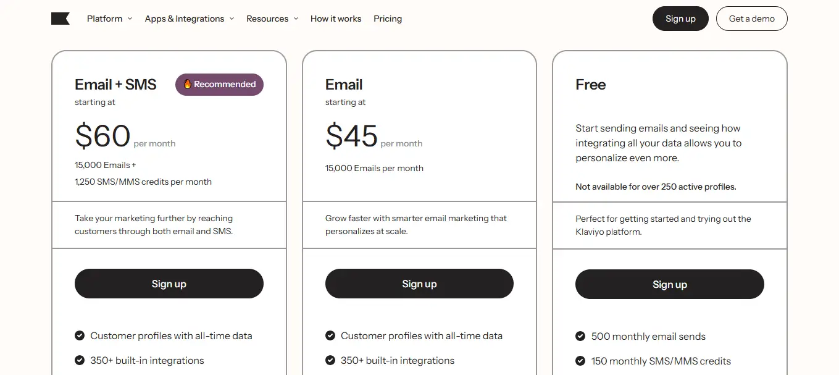Click checkmark icon beside Email+SMS customer profiles

tap(80, 336)
